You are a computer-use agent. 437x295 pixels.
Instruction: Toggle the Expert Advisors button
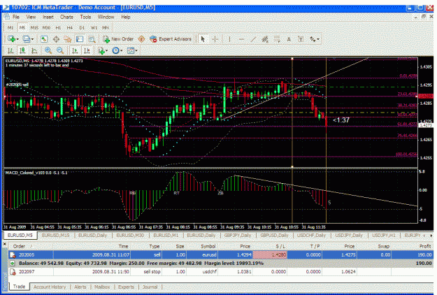click(171, 39)
